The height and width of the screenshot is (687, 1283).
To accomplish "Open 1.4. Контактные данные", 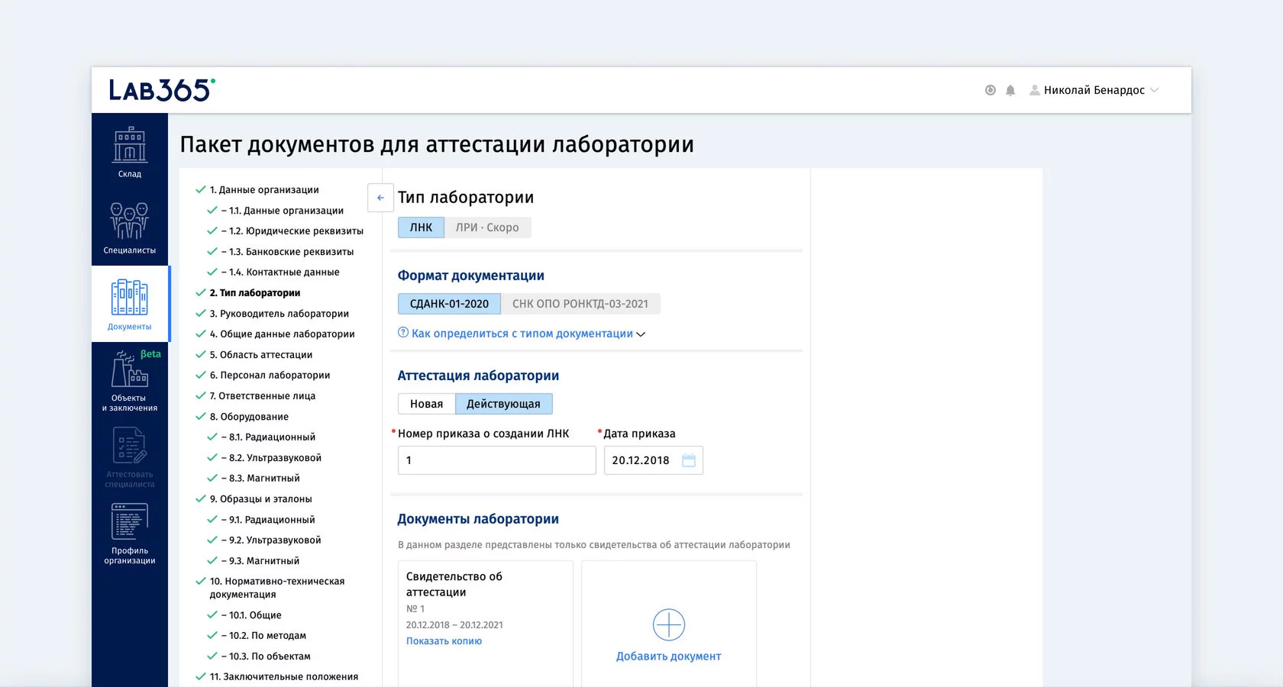I will click(280, 273).
